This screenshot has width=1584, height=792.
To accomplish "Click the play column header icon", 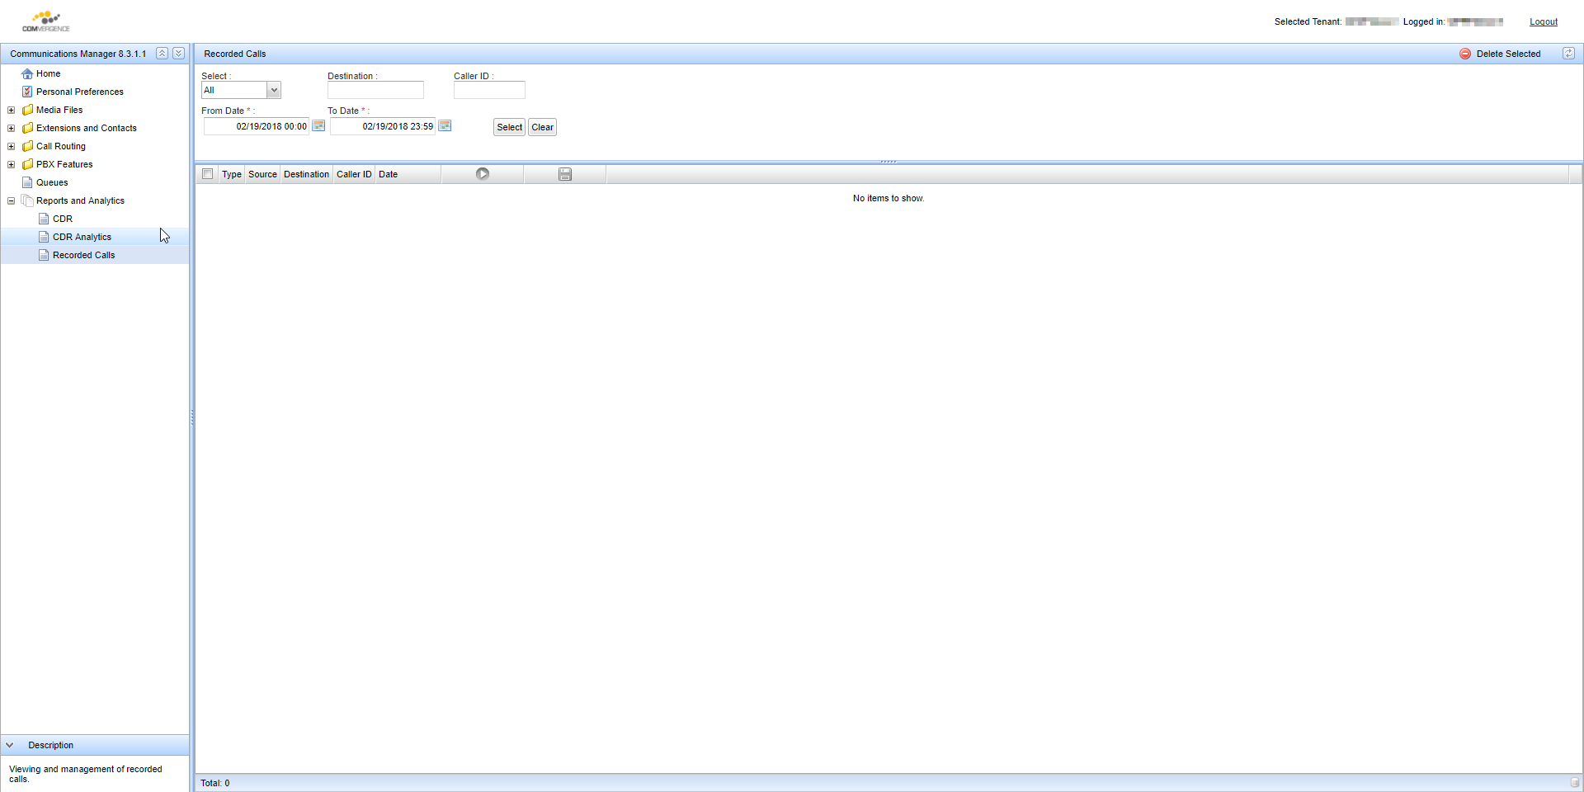I will [x=483, y=174].
